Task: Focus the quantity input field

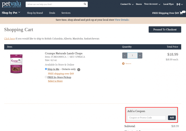Action: (132, 55)
